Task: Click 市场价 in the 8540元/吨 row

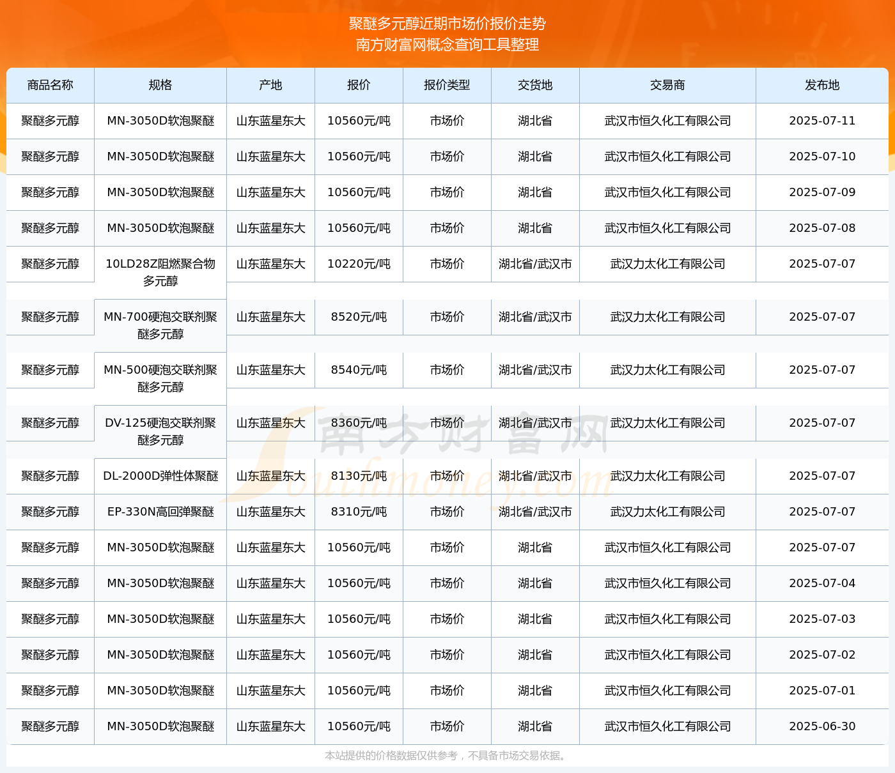Action: (447, 370)
